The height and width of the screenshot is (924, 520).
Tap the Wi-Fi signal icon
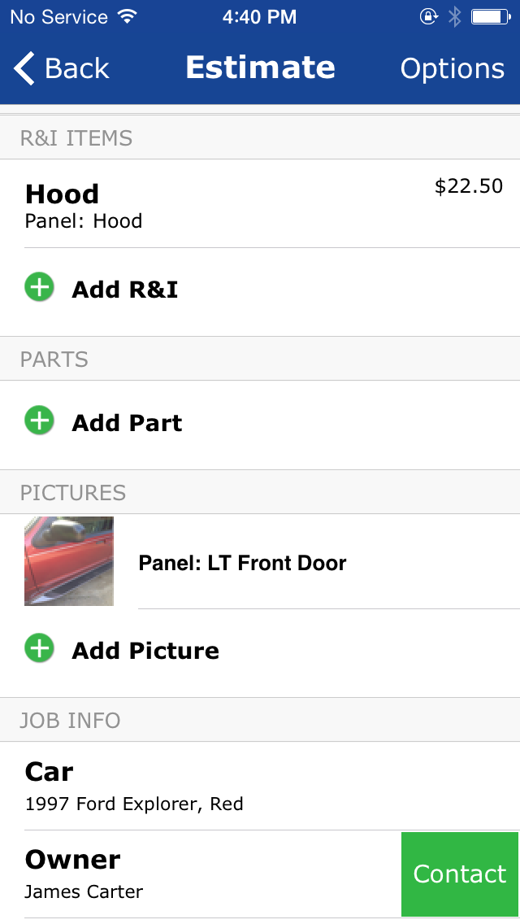tap(127, 17)
